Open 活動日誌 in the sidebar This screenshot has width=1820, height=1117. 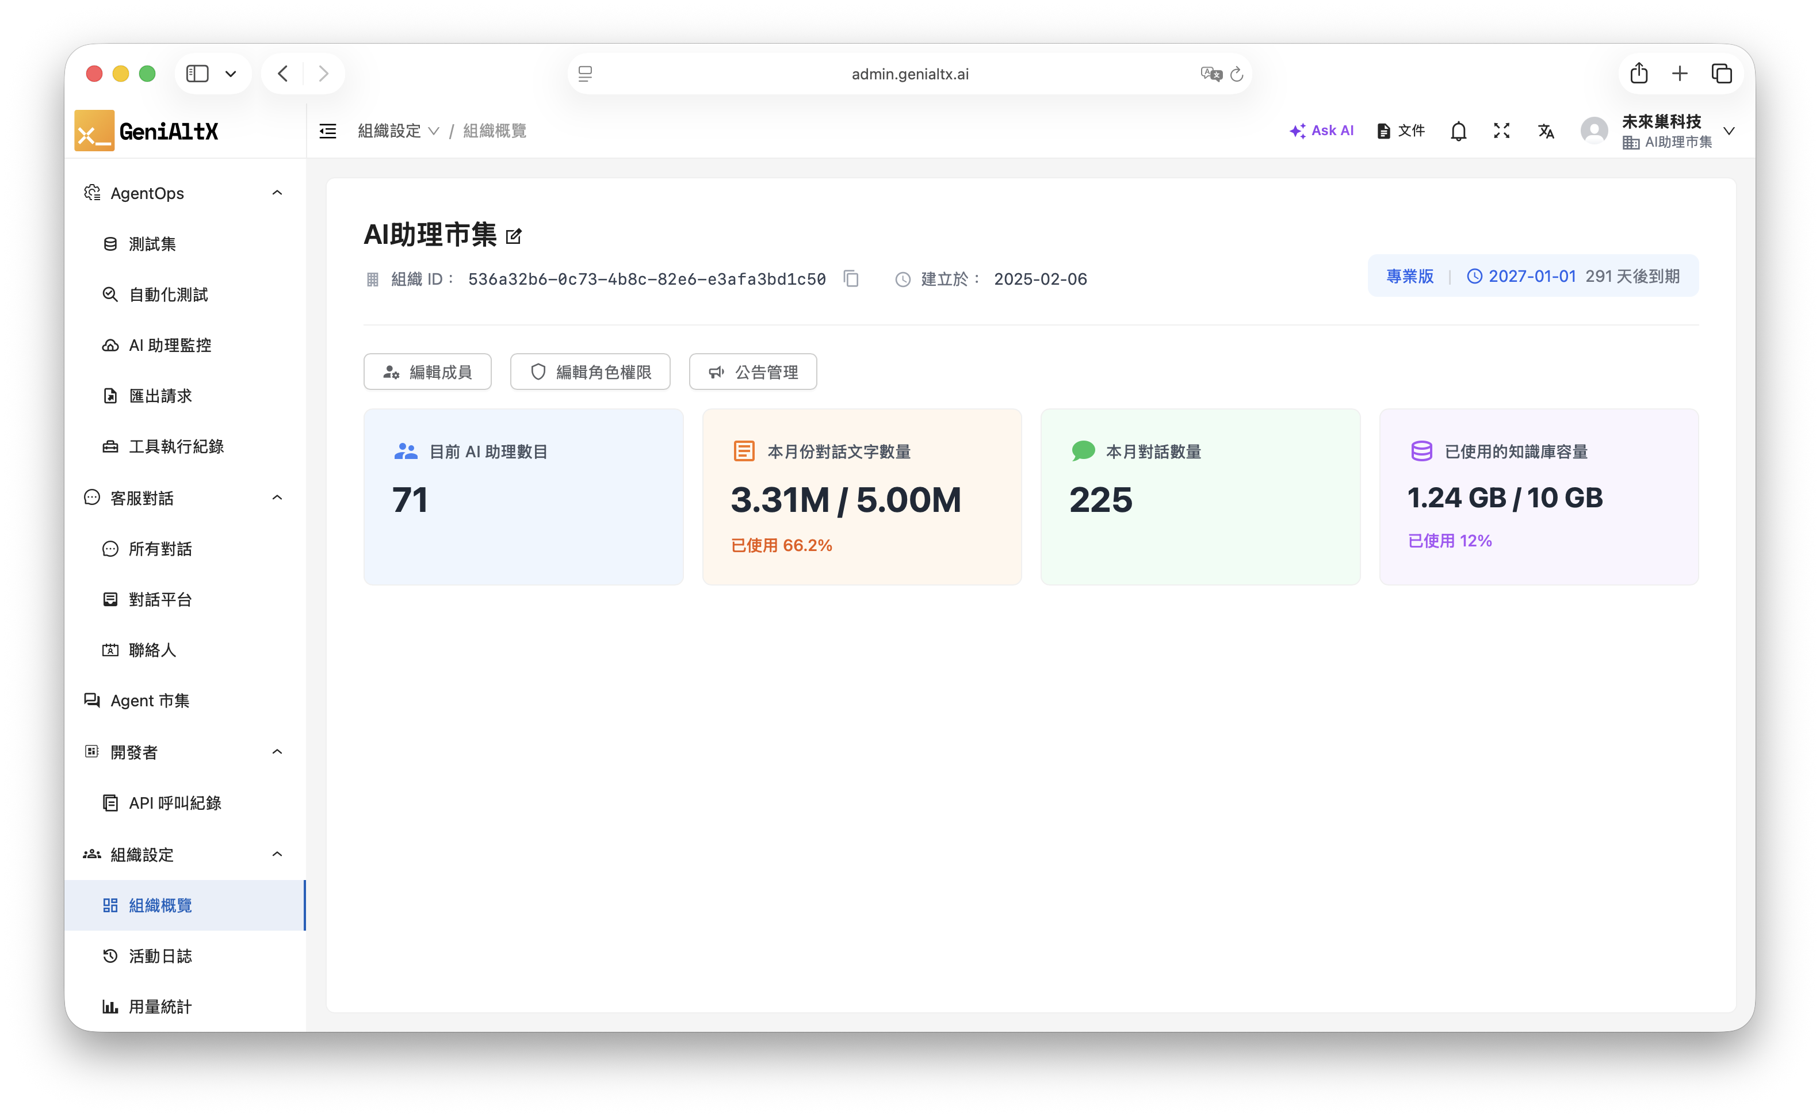click(159, 956)
